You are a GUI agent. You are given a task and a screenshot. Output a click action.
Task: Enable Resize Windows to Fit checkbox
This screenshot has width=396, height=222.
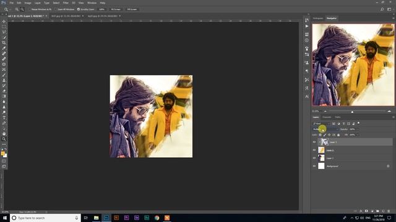[30, 9]
